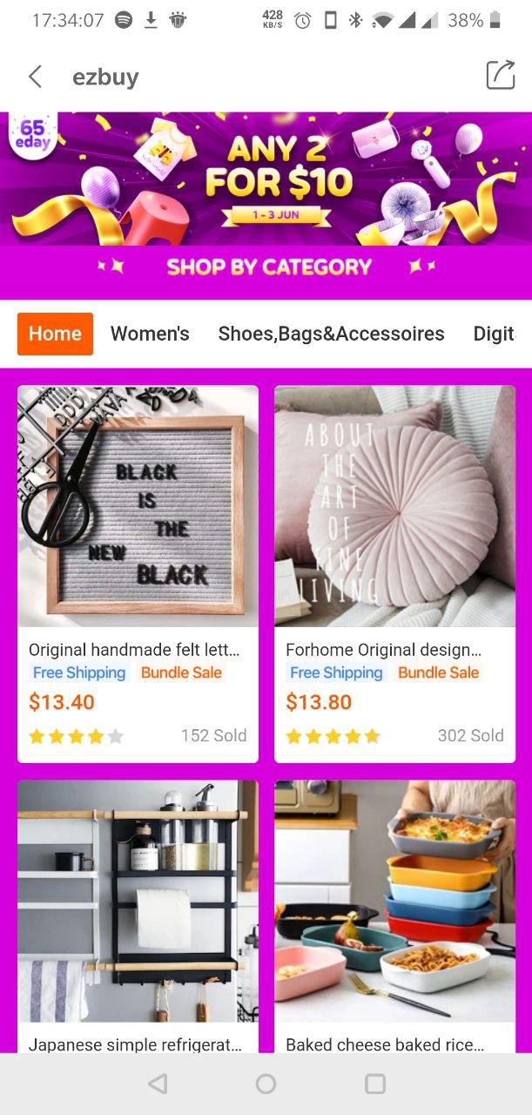Open the partially visible Digit tab
Image resolution: width=532 pixels, height=1115 pixels.
494,334
